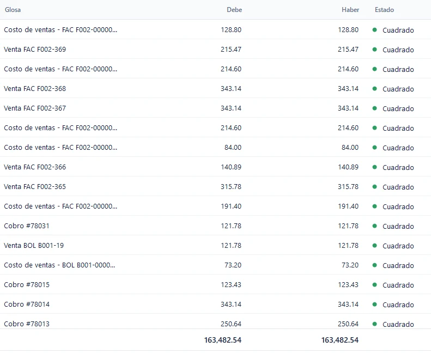Click Debe value 121.78 for Cobro #78031
Viewport: 431px width, 353px height.
(231, 226)
